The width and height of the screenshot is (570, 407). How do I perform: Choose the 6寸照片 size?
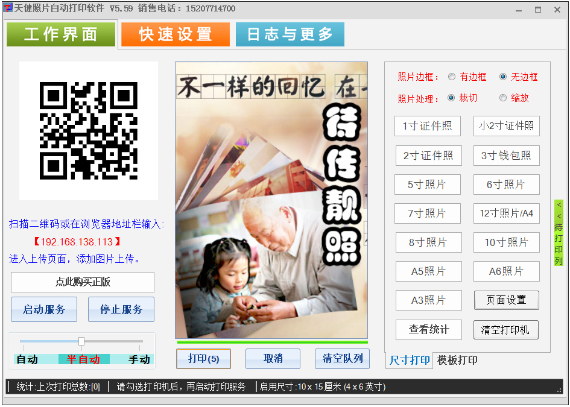pos(507,185)
